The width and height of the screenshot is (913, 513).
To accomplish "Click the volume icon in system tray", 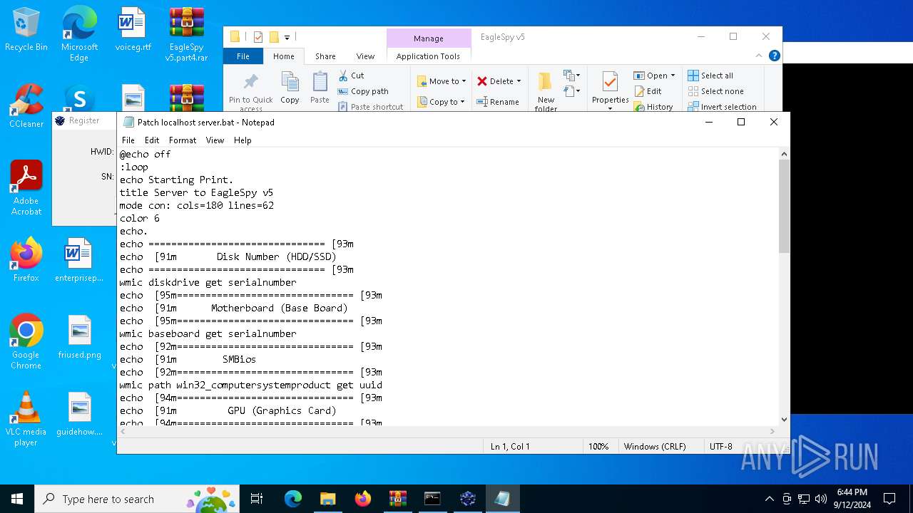I will (820, 499).
